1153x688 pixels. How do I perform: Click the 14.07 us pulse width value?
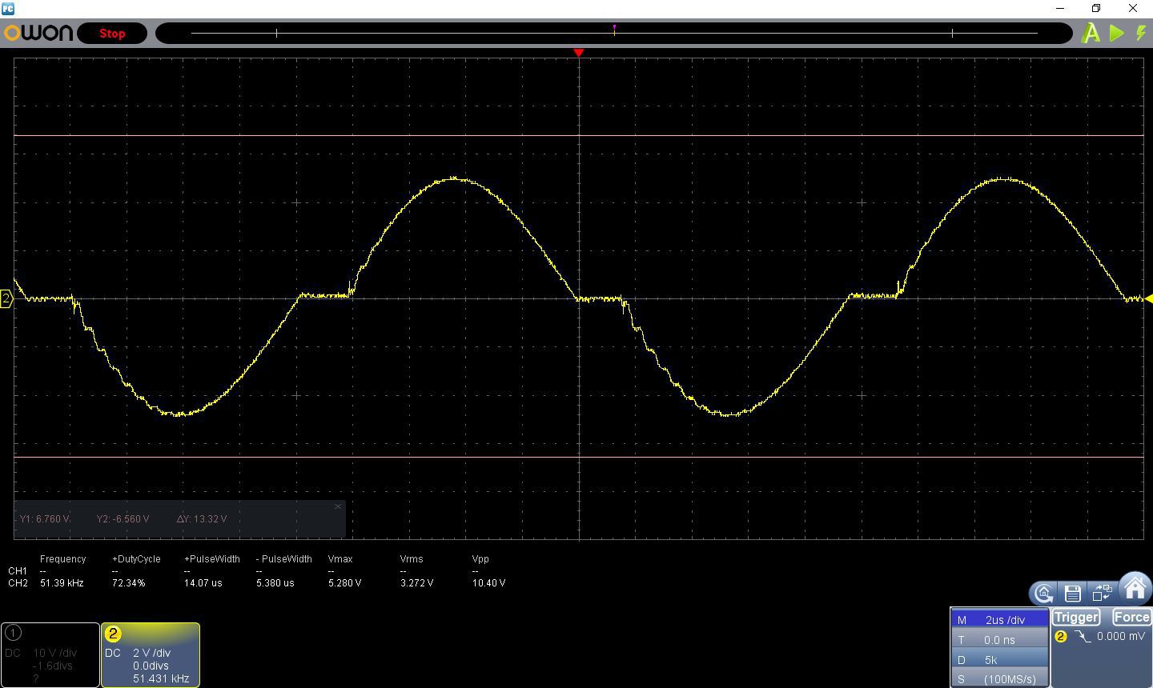click(x=203, y=583)
